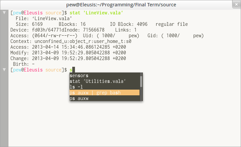Click the 'IO Block: 4096' value
Screen dimensions: 241x147
point(129,24)
